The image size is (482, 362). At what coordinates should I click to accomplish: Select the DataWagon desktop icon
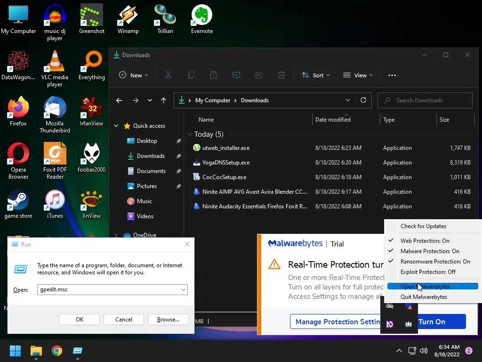[18, 65]
